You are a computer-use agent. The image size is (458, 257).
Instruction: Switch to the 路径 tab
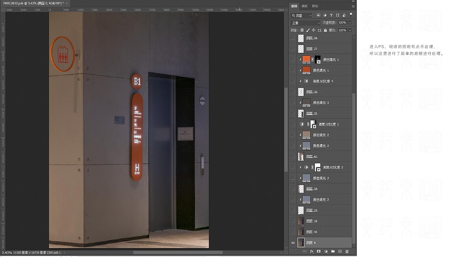tap(315, 6)
